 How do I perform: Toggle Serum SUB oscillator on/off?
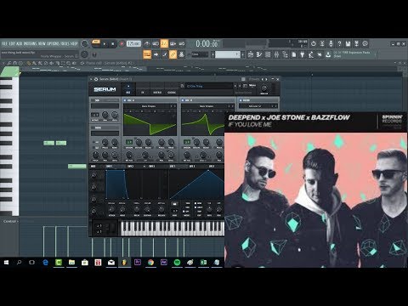[93, 100]
